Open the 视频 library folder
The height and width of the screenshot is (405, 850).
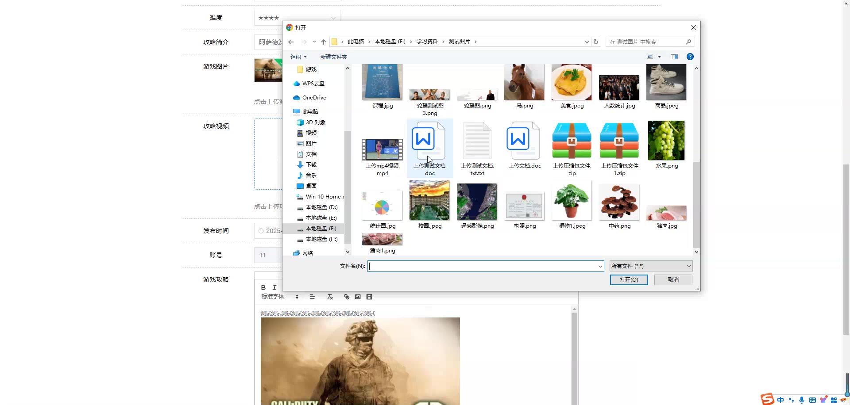[x=306, y=133]
